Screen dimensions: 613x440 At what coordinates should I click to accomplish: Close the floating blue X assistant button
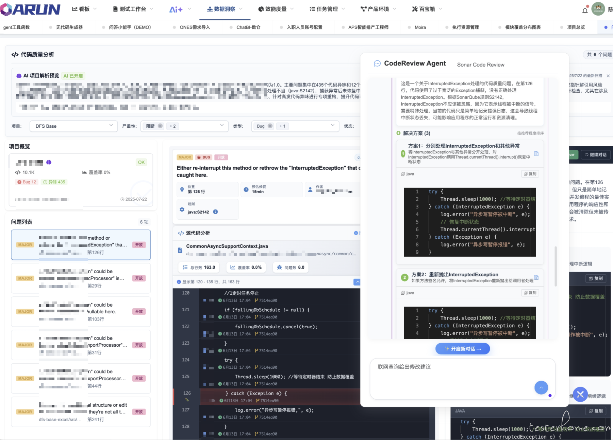click(x=580, y=394)
